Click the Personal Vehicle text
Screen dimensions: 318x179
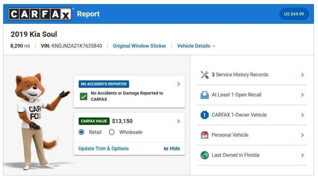click(x=230, y=135)
